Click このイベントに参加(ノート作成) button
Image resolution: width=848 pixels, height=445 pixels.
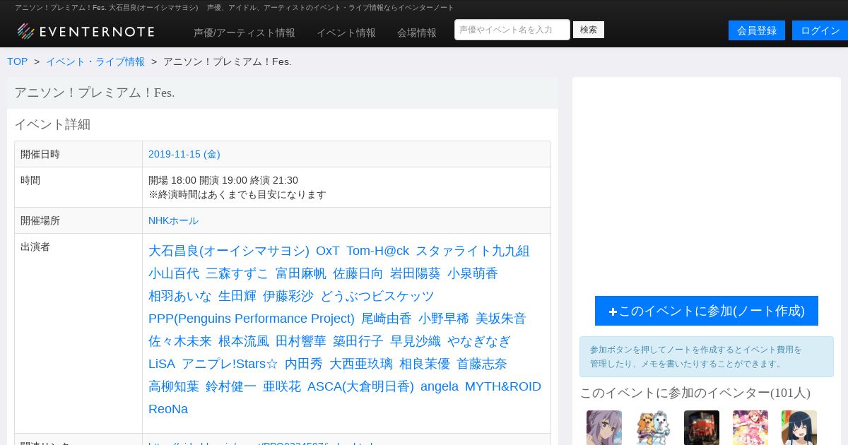[x=707, y=311]
